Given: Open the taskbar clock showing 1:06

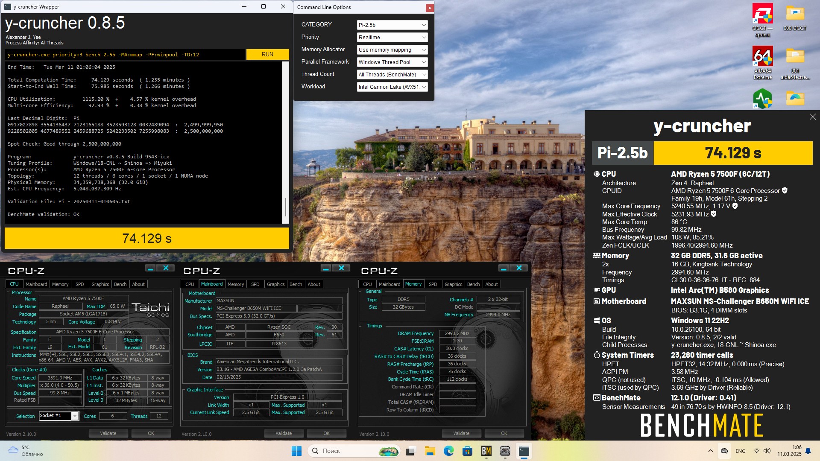Looking at the screenshot, I should coord(789,451).
